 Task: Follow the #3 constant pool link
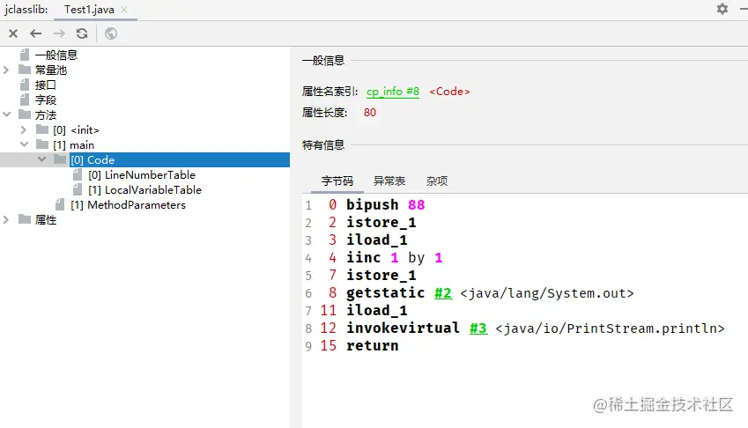pyautogui.click(x=478, y=328)
